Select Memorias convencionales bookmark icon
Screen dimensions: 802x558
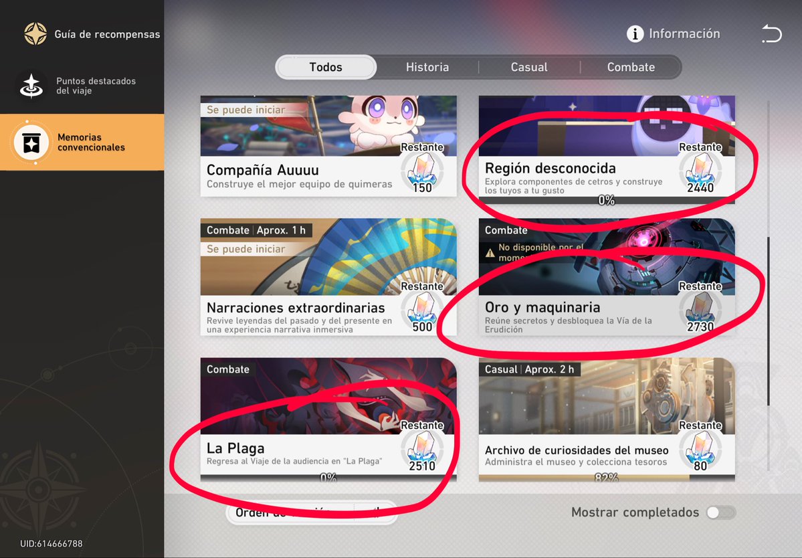click(x=31, y=143)
